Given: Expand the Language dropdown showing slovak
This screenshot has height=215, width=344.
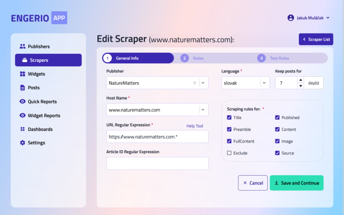Looking at the screenshot, I should 264,83.
